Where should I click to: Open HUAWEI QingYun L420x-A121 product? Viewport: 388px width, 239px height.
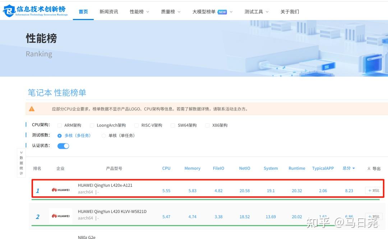click(x=105, y=185)
